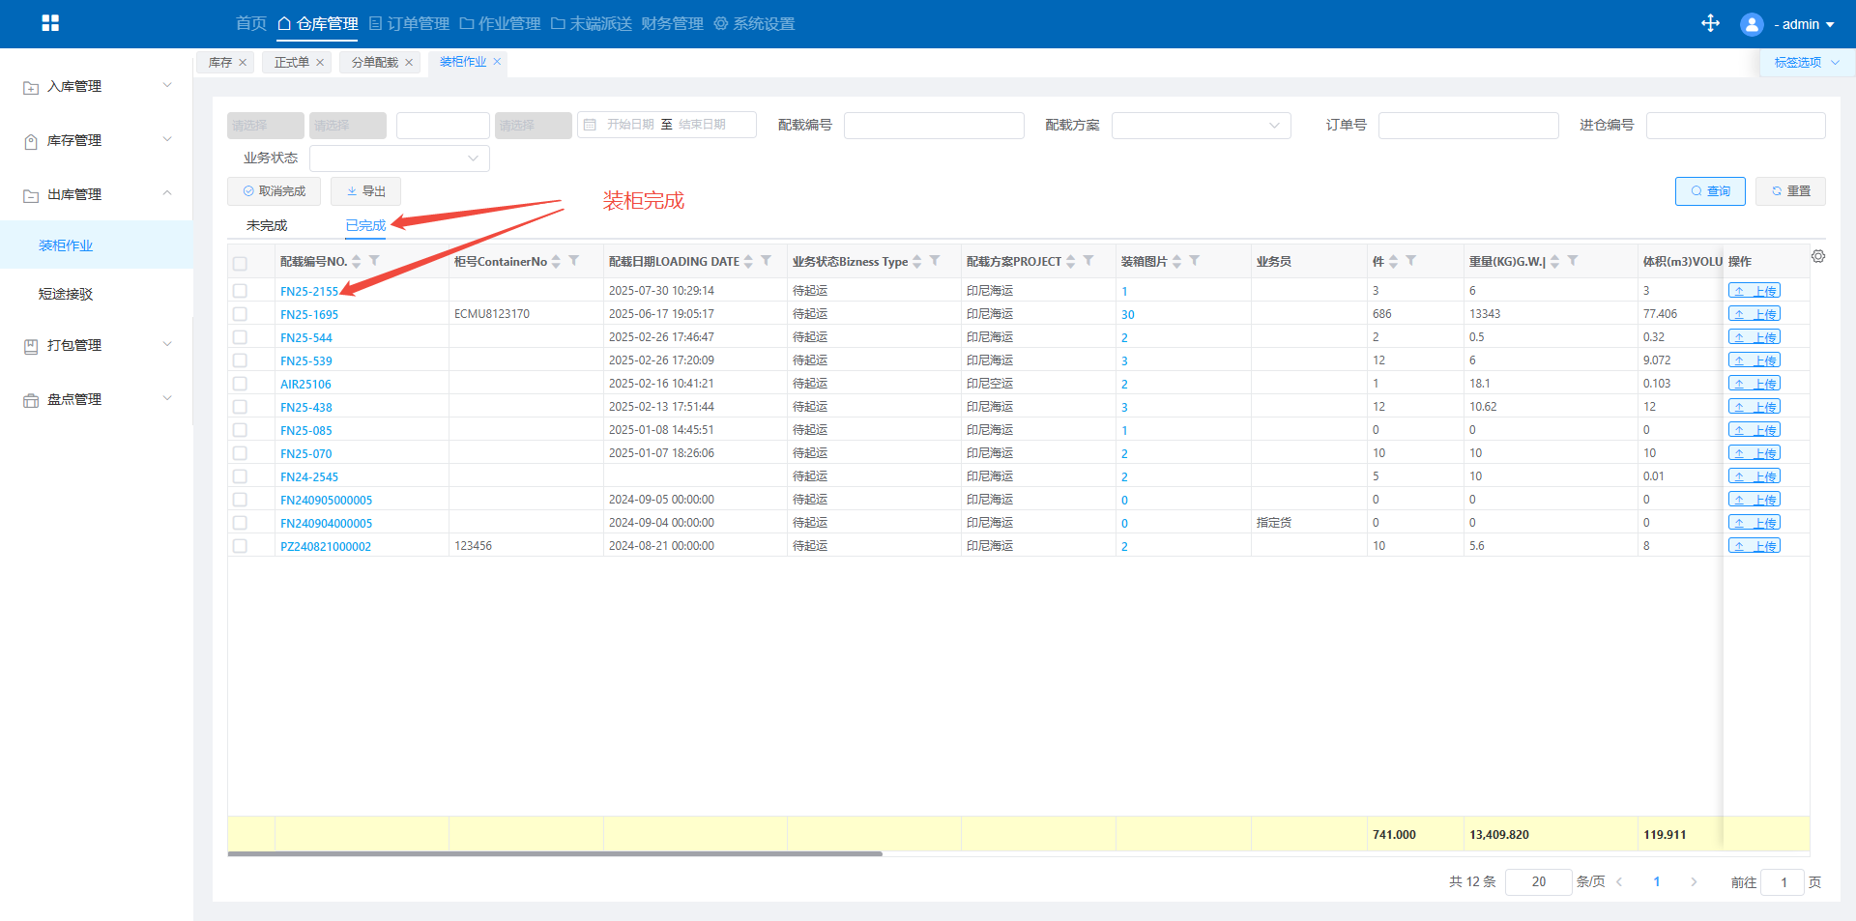The height and width of the screenshot is (921, 1856).
Task: Open table column settings gear icon
Action: [1817, 256]
